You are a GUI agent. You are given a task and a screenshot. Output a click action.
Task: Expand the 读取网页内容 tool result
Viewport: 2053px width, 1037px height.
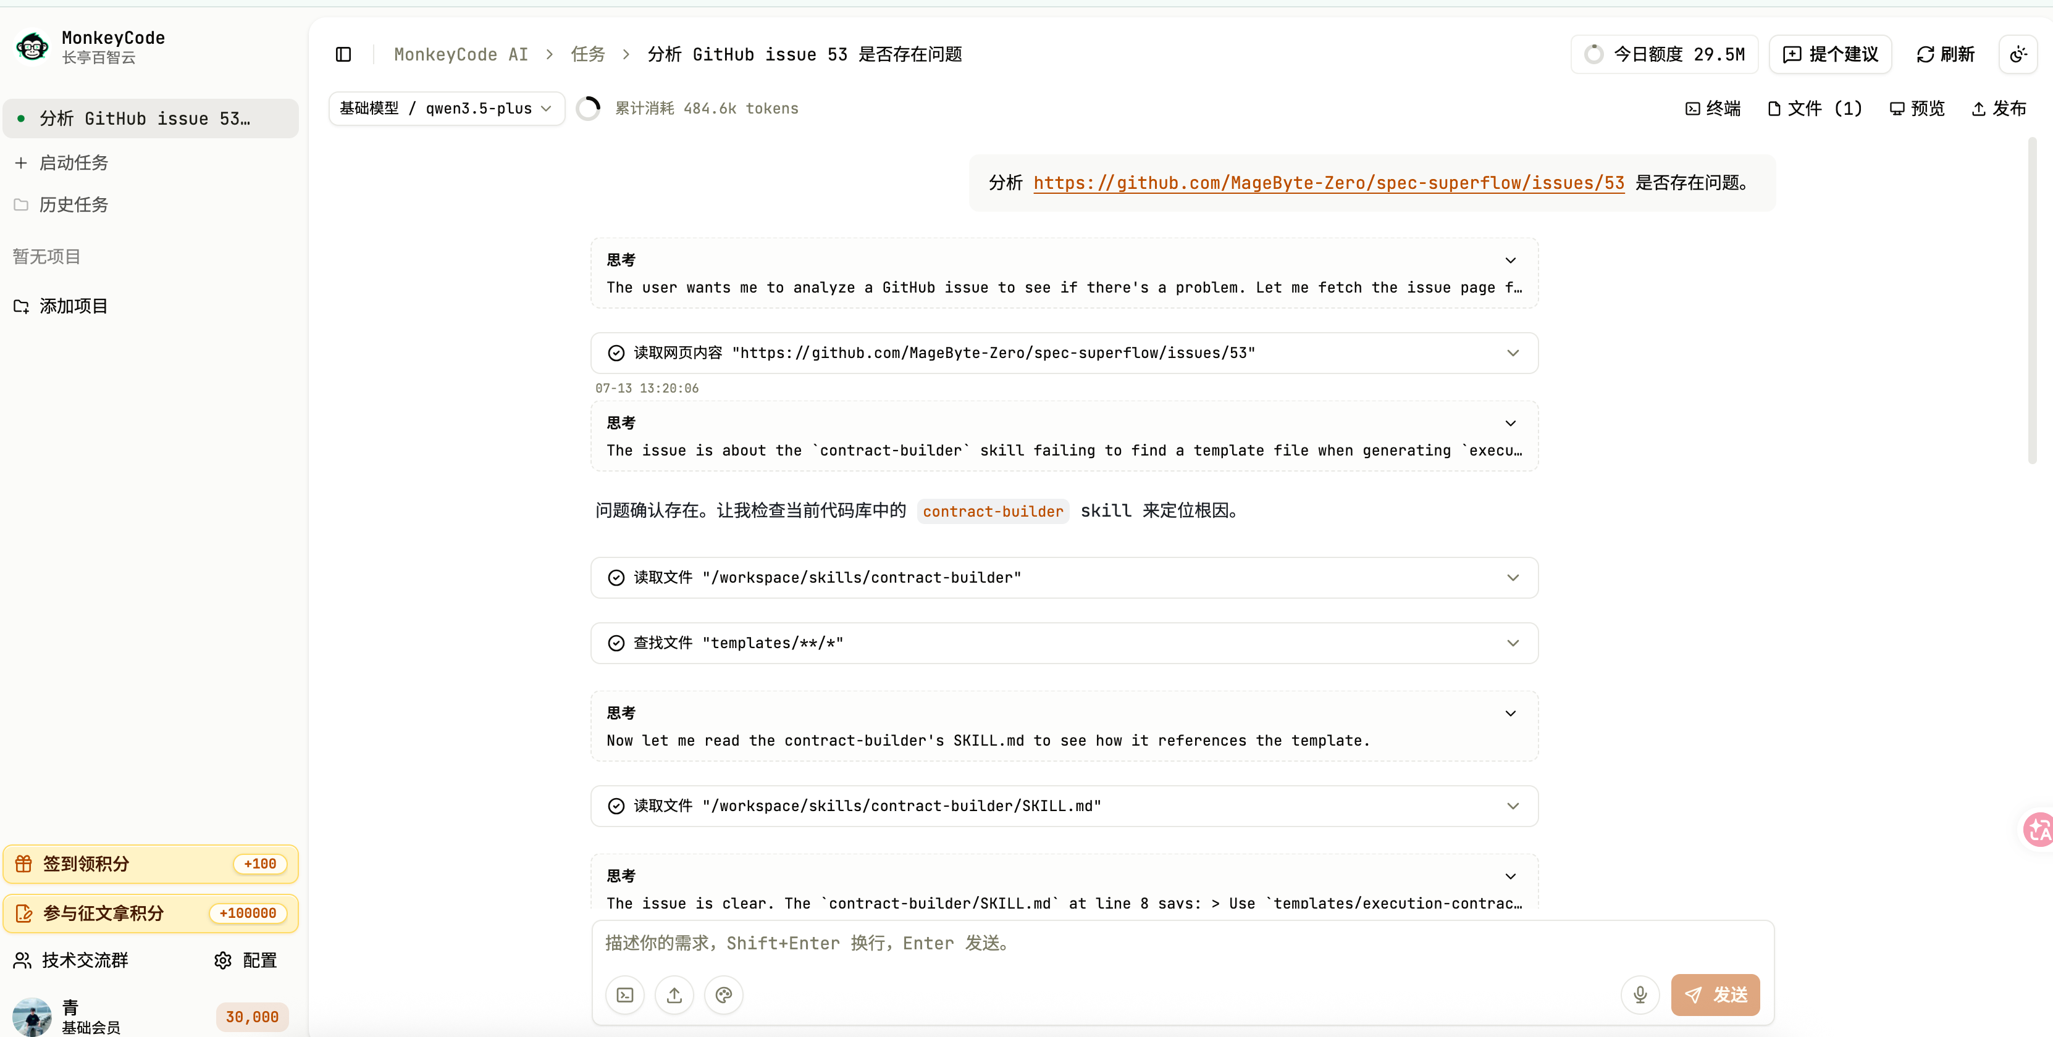1064,353
